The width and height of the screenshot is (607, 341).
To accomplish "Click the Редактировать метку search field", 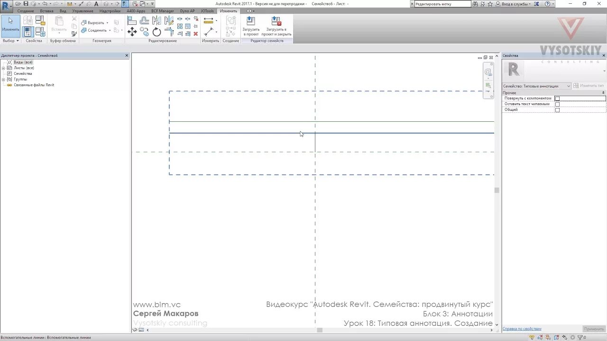I will click(442, 4).
